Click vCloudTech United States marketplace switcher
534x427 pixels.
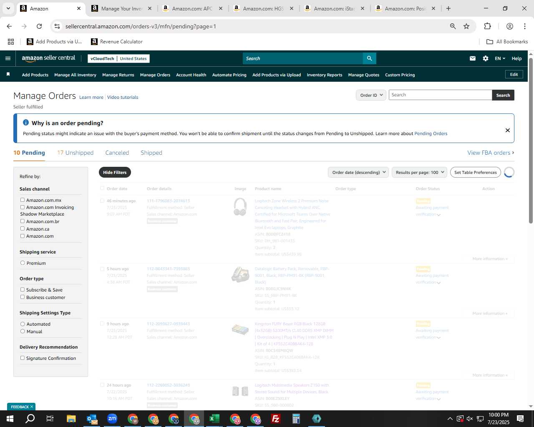(x=118, y=58)
